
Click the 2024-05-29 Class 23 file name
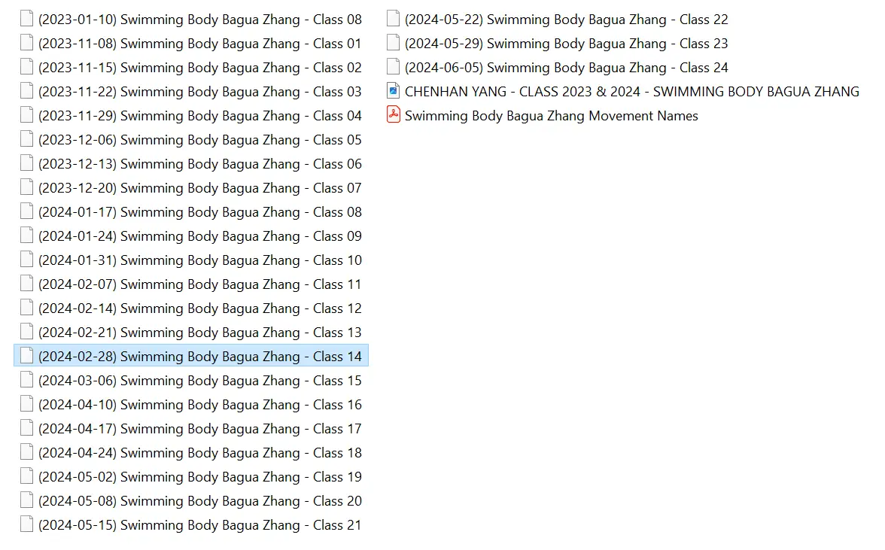pos(566,44)
